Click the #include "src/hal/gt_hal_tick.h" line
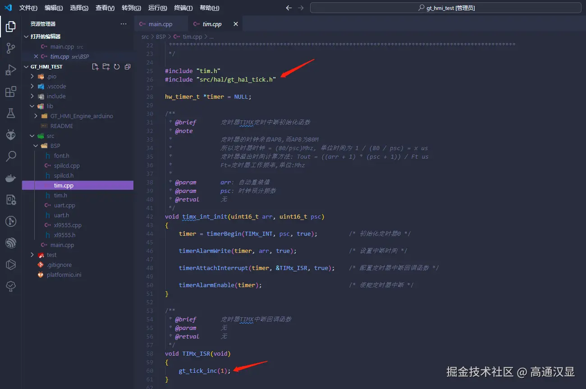Image resolution: width=586 pixels, height=389 pixels. pyautogui.click(x=220, y=79)
